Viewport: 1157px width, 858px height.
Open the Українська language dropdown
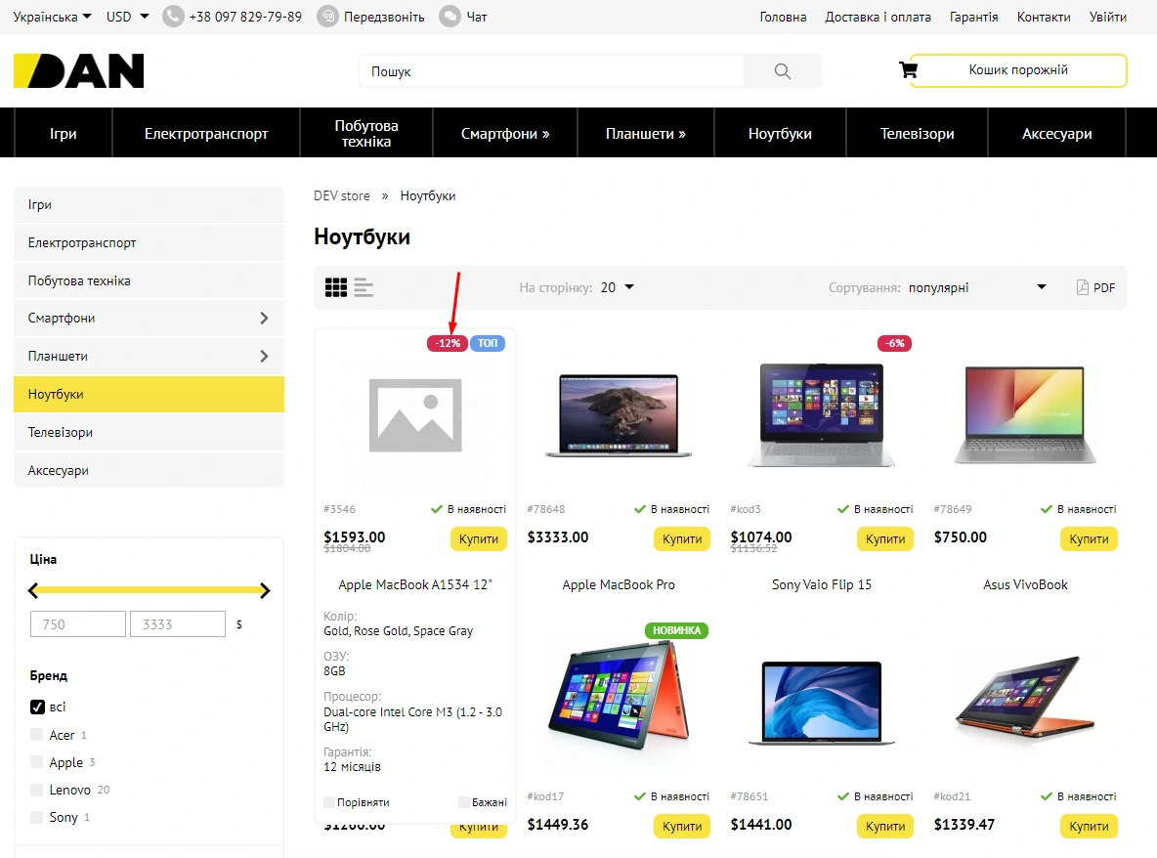(x=52, y=17)
